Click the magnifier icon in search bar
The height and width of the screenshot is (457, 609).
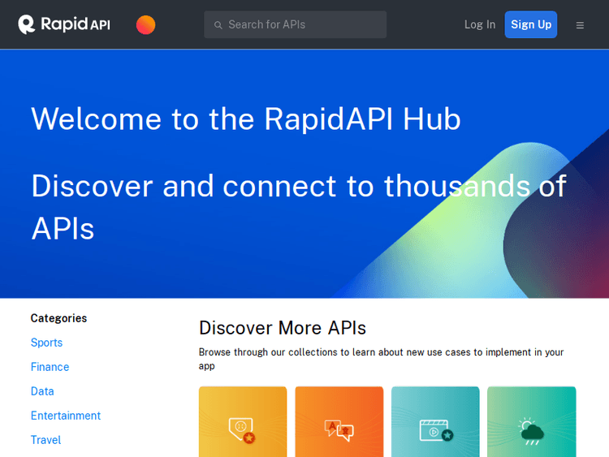[218, 25]
